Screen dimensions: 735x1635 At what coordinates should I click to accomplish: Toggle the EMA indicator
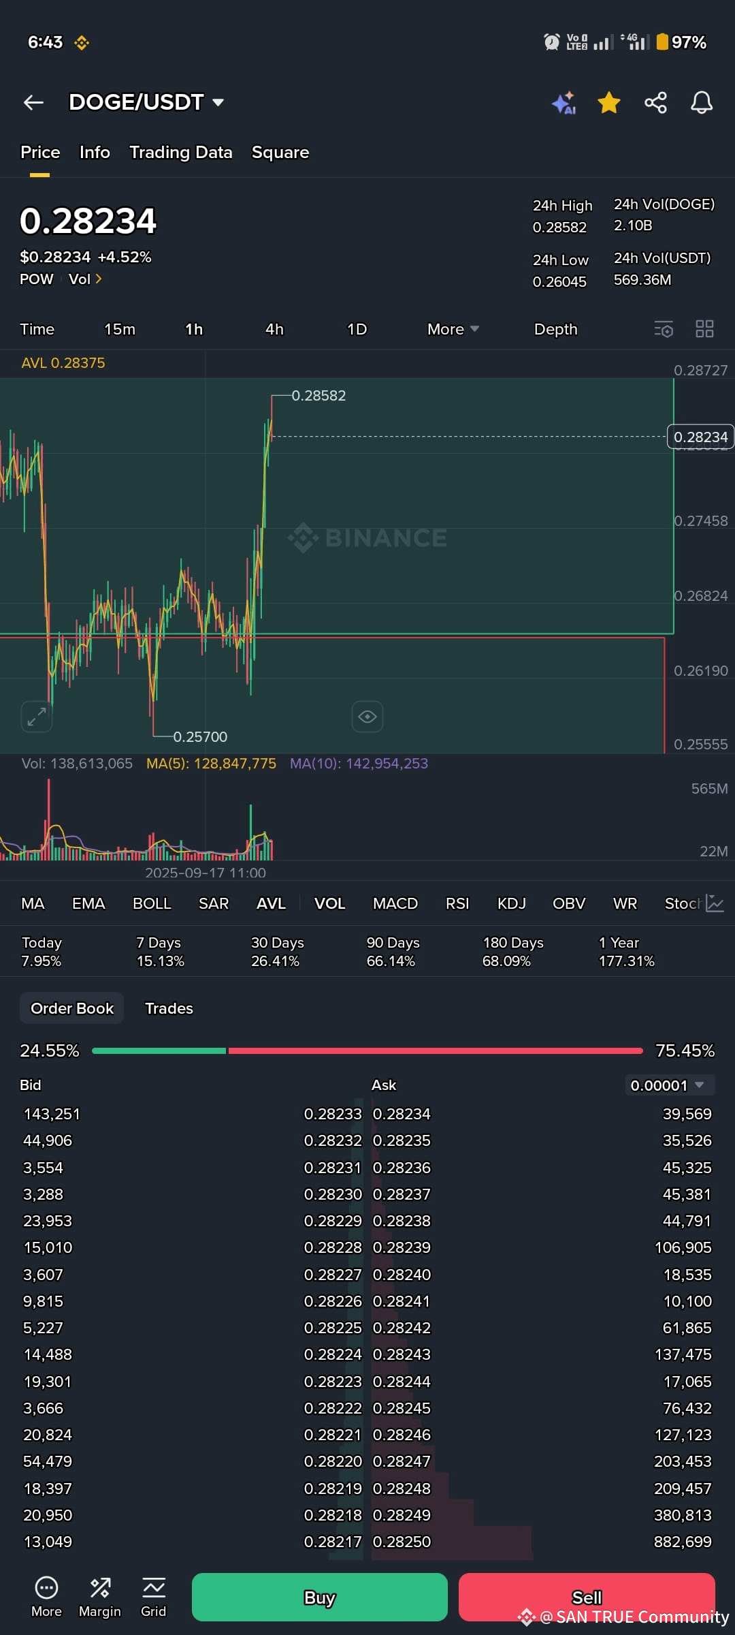(88, 903)
